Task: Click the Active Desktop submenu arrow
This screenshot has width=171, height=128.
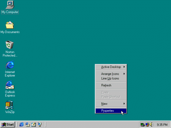Action: [x=124, y=67]
